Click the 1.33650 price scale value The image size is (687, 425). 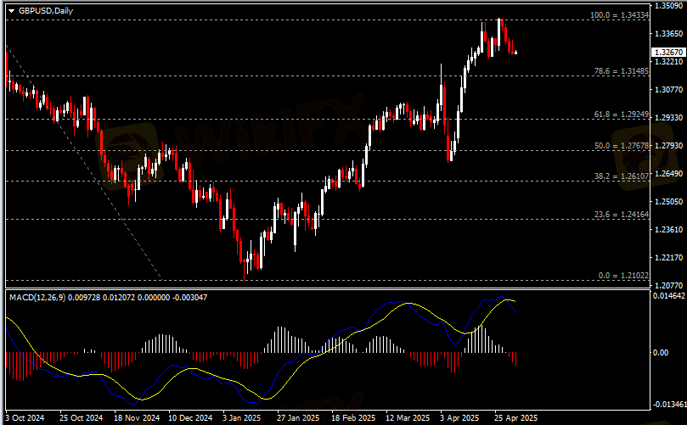(x=668, y=34)
